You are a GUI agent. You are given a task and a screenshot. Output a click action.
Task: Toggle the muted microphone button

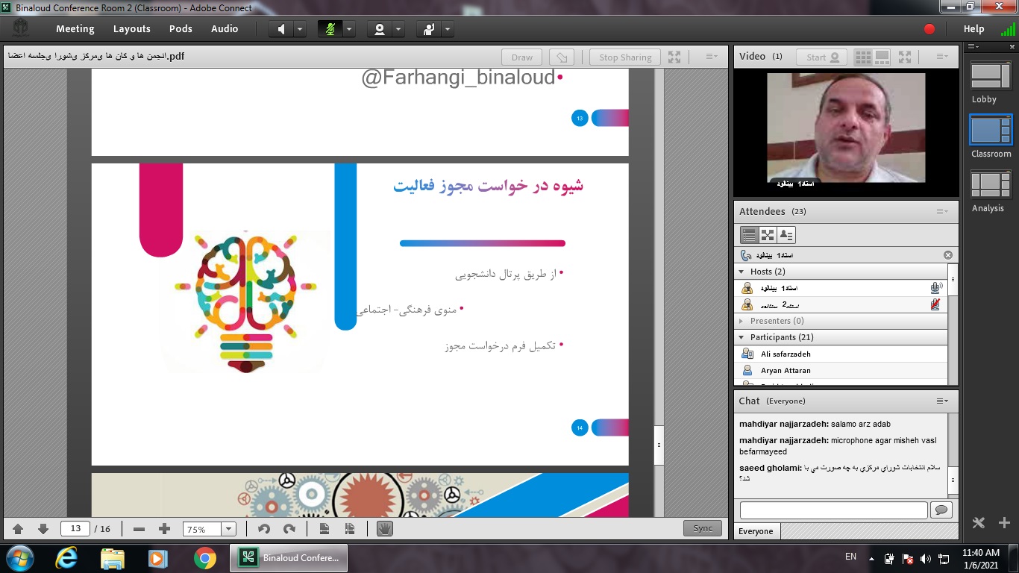[x=329, y=29]
